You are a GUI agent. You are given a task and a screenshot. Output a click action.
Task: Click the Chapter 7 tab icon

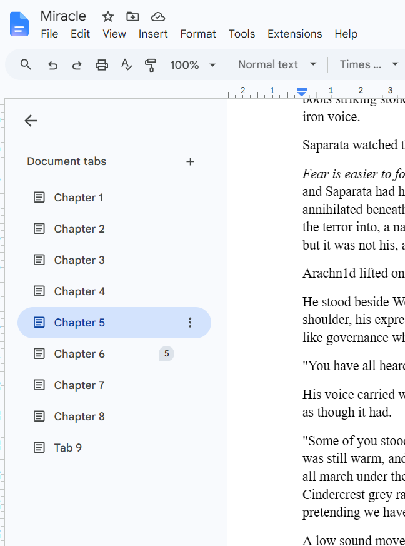(39, 385)
